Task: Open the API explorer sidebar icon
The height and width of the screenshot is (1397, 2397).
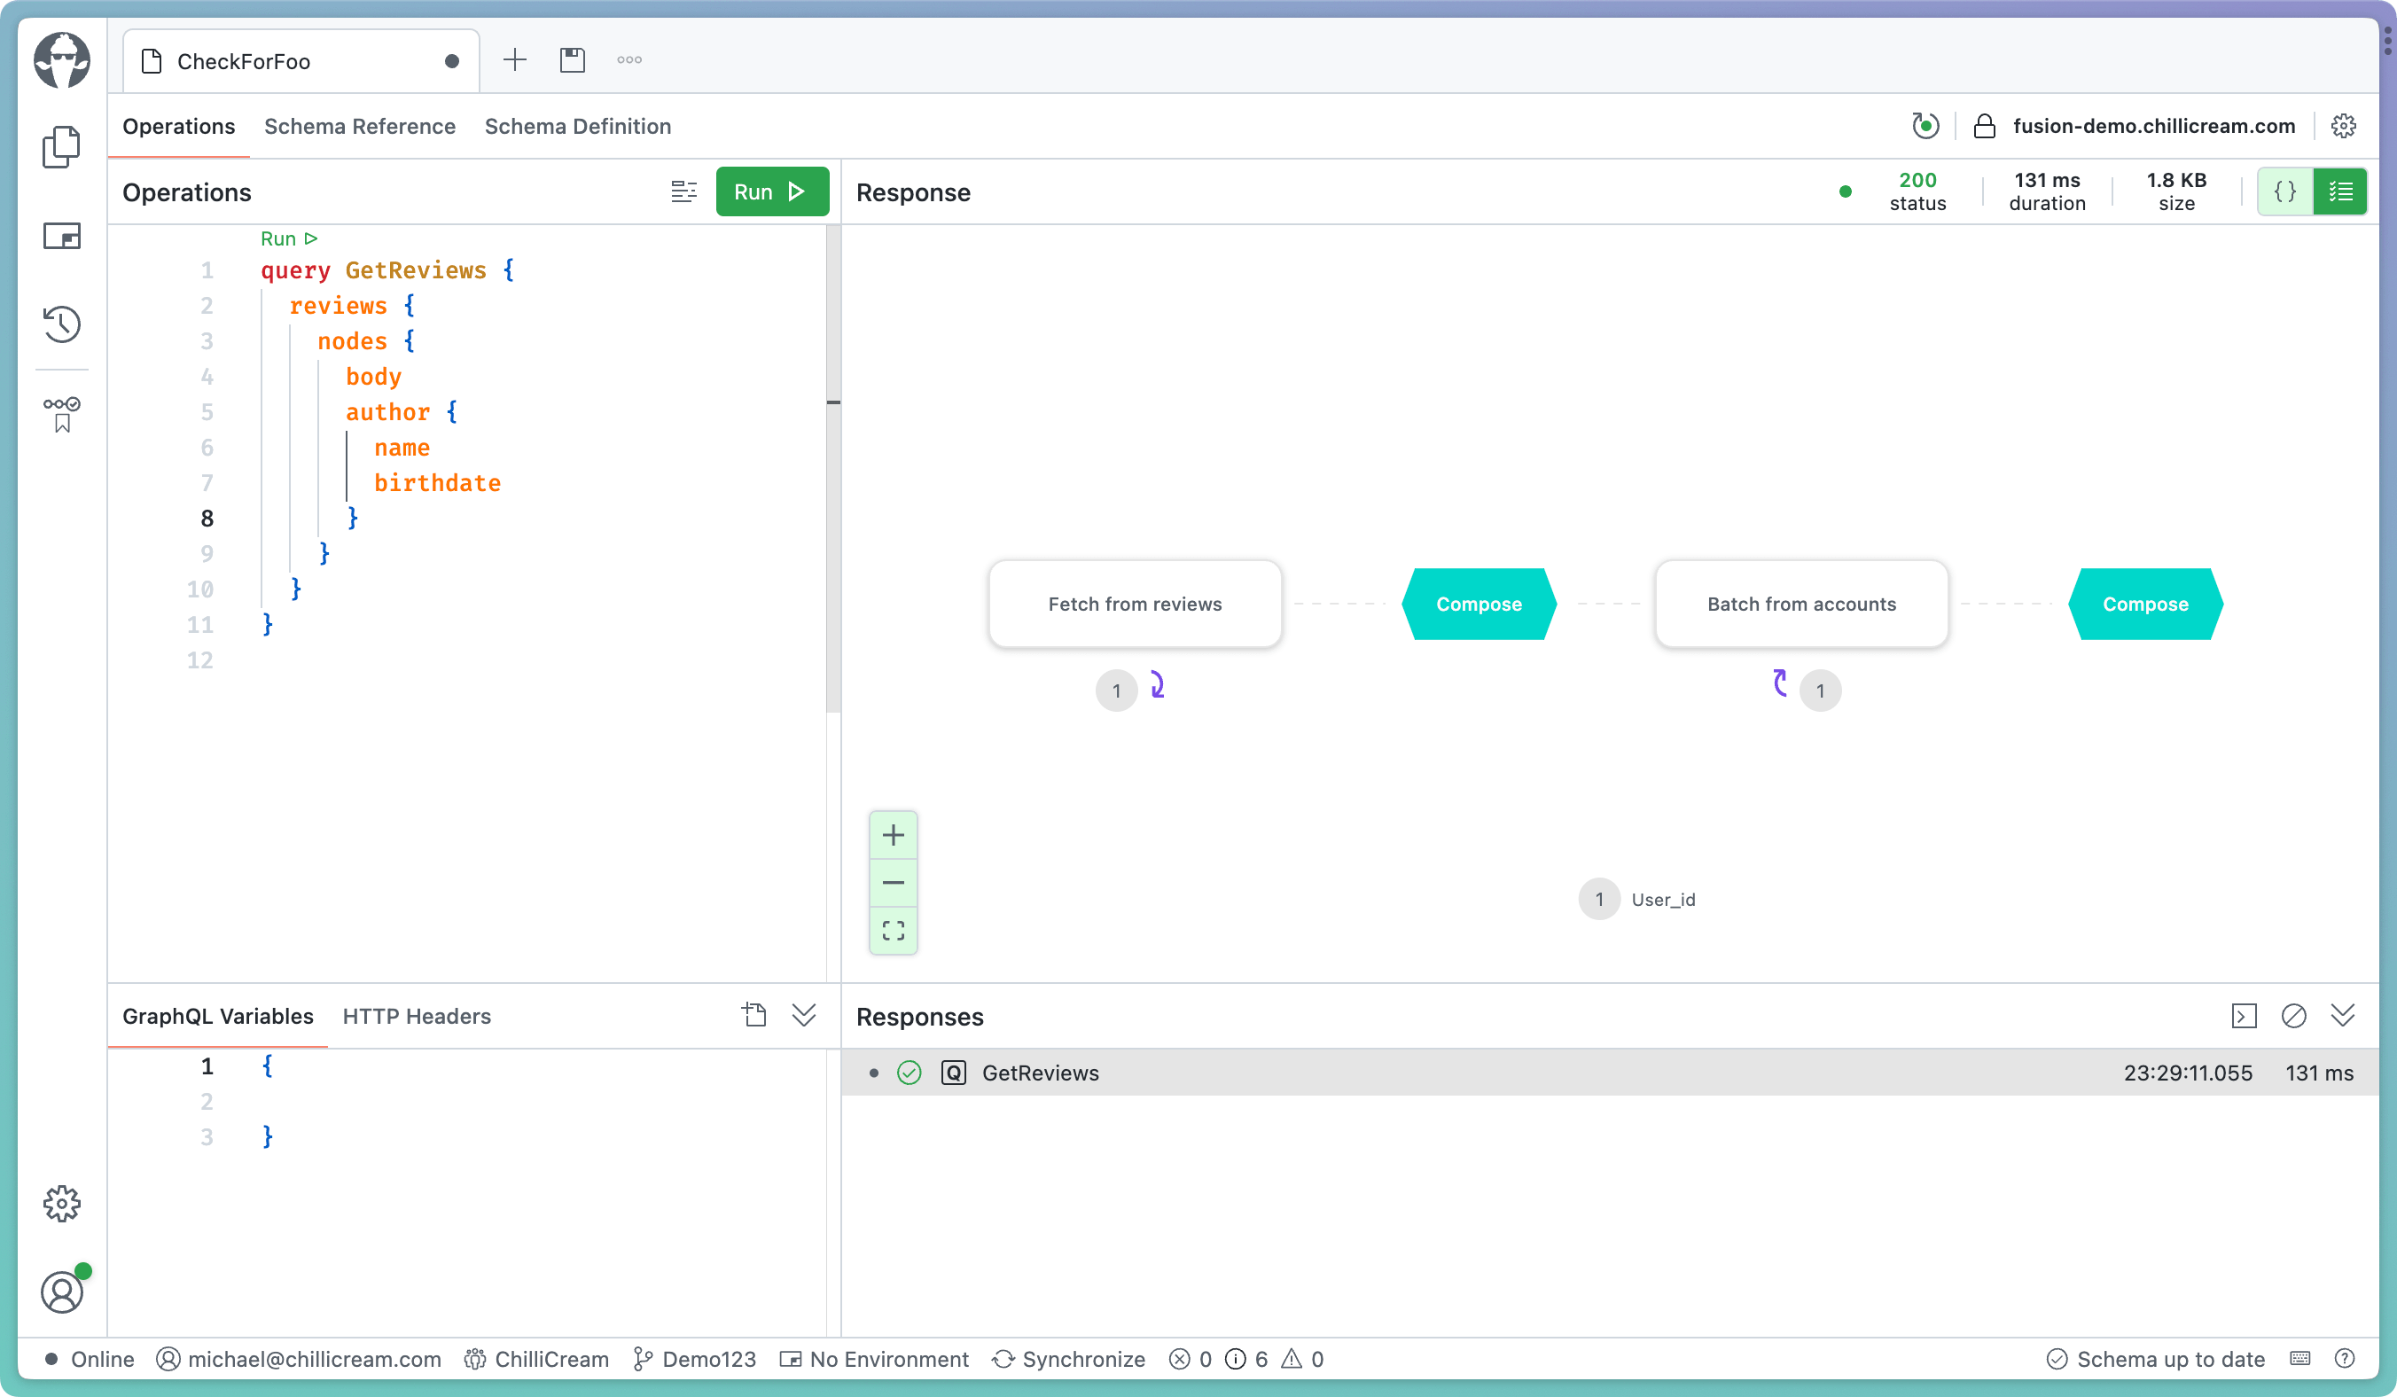Action: [x=62, y=236]
